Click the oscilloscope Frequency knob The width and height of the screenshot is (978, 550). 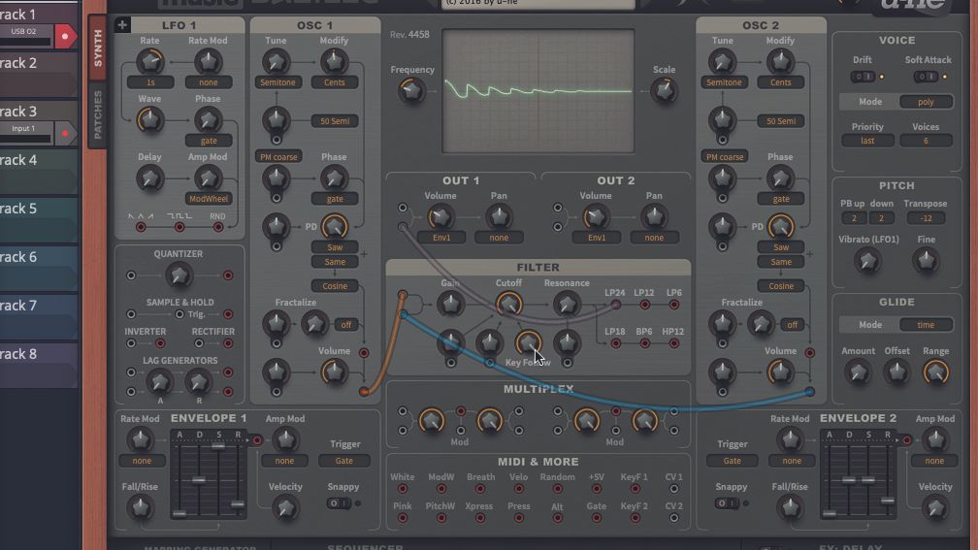pyautogui.click(x=411, y=91)
